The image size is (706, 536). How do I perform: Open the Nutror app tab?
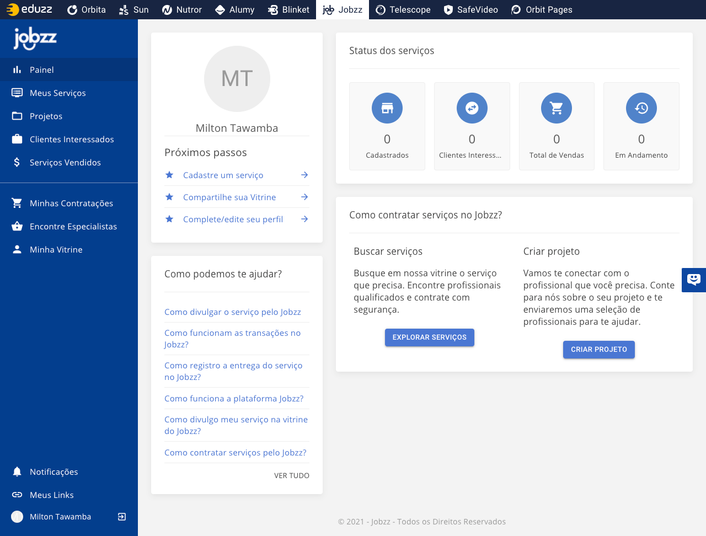click(x=181, y=9)
